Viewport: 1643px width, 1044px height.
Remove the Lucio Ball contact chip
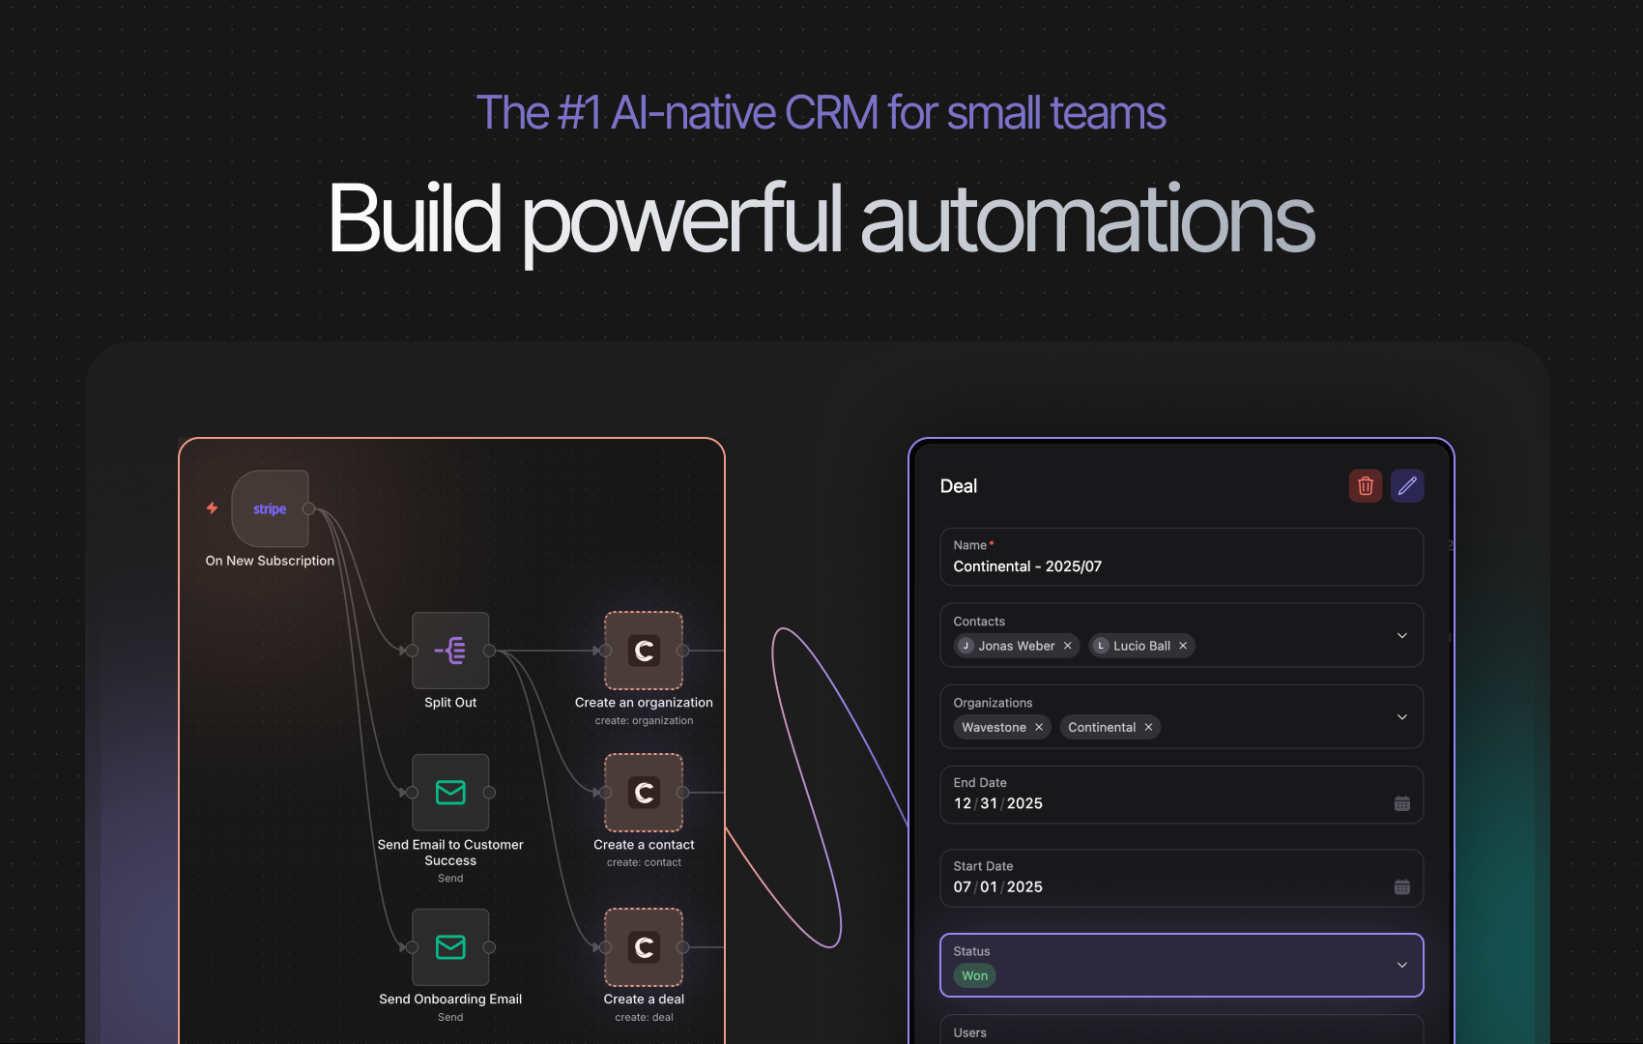click(x=1182, y=645)
